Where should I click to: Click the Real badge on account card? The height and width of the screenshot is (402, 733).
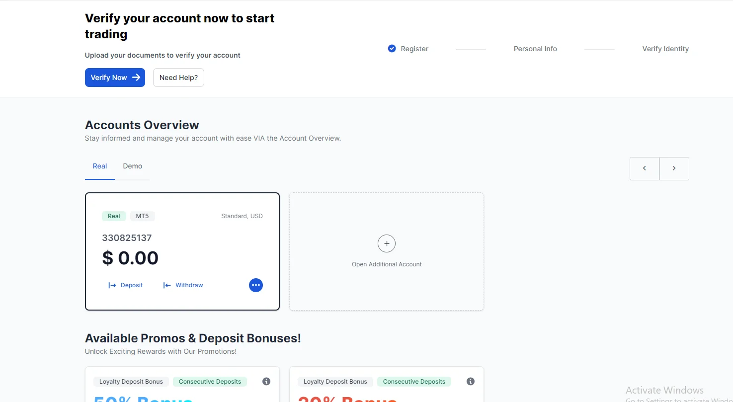pos(114,216)
